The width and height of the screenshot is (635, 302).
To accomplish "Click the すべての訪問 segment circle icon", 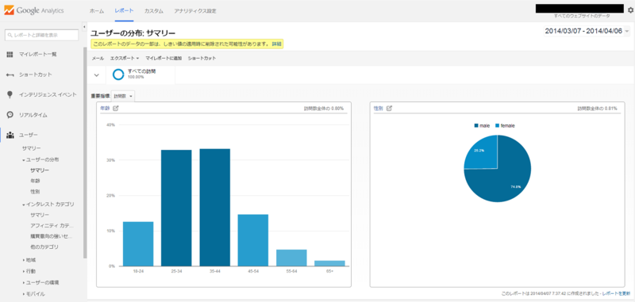I will click(118, 75).
